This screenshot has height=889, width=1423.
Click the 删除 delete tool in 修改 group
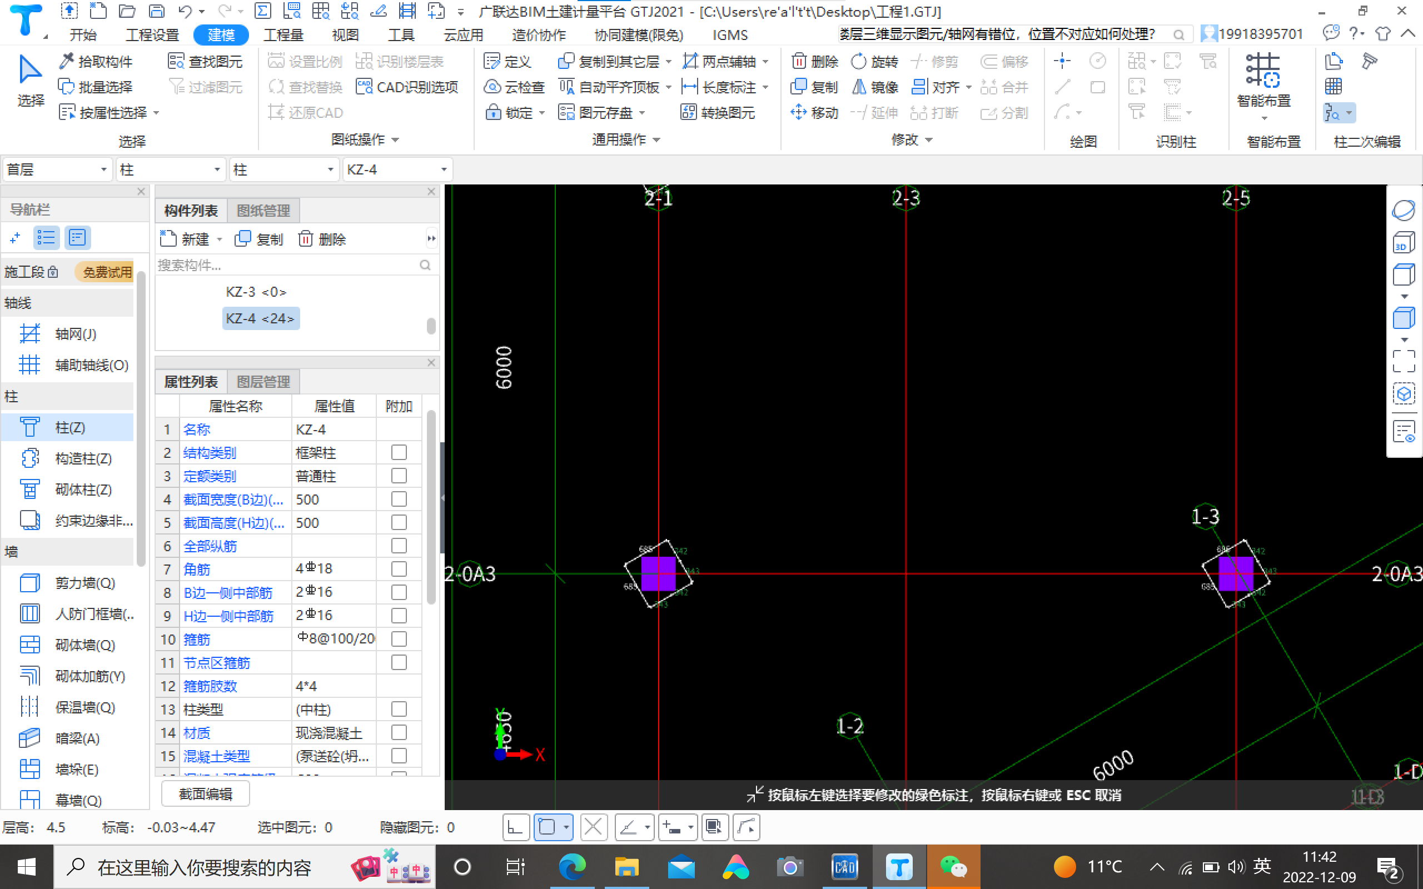[814, 61]
